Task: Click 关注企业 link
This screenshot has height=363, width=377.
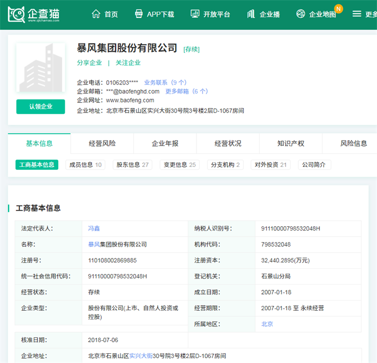Action: coord(128,62)
